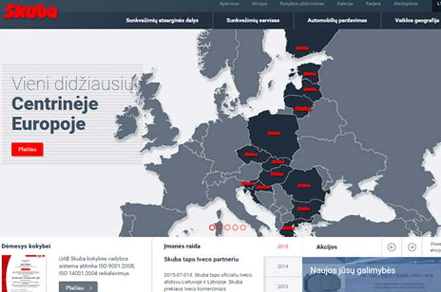Click the Įmonės raida heading
The height and width of the screenshot is (292, 441).
182,246
